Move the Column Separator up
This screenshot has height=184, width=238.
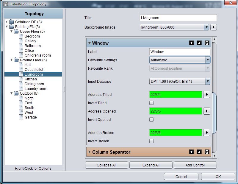coord(191,152)
